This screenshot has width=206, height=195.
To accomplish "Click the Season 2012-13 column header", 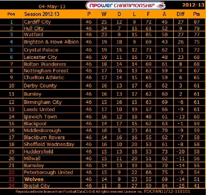I will point(42,14).
